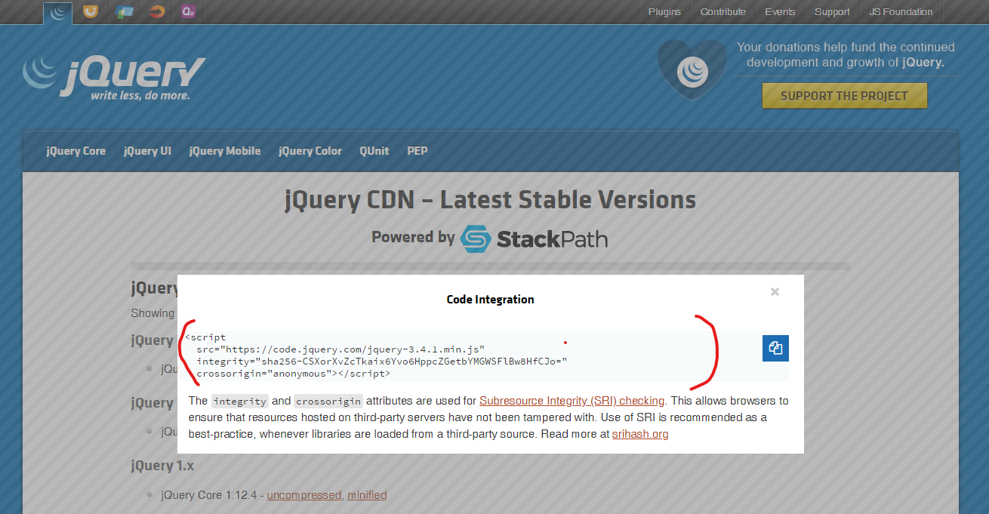Image resolution: width=989 pixels, height=514 pixels.
Task: Open the srihash.org link
Action: click(640, 434)
